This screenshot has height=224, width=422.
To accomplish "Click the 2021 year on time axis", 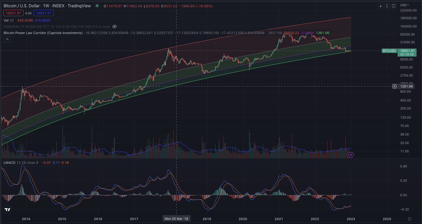I will click(279, 219).
